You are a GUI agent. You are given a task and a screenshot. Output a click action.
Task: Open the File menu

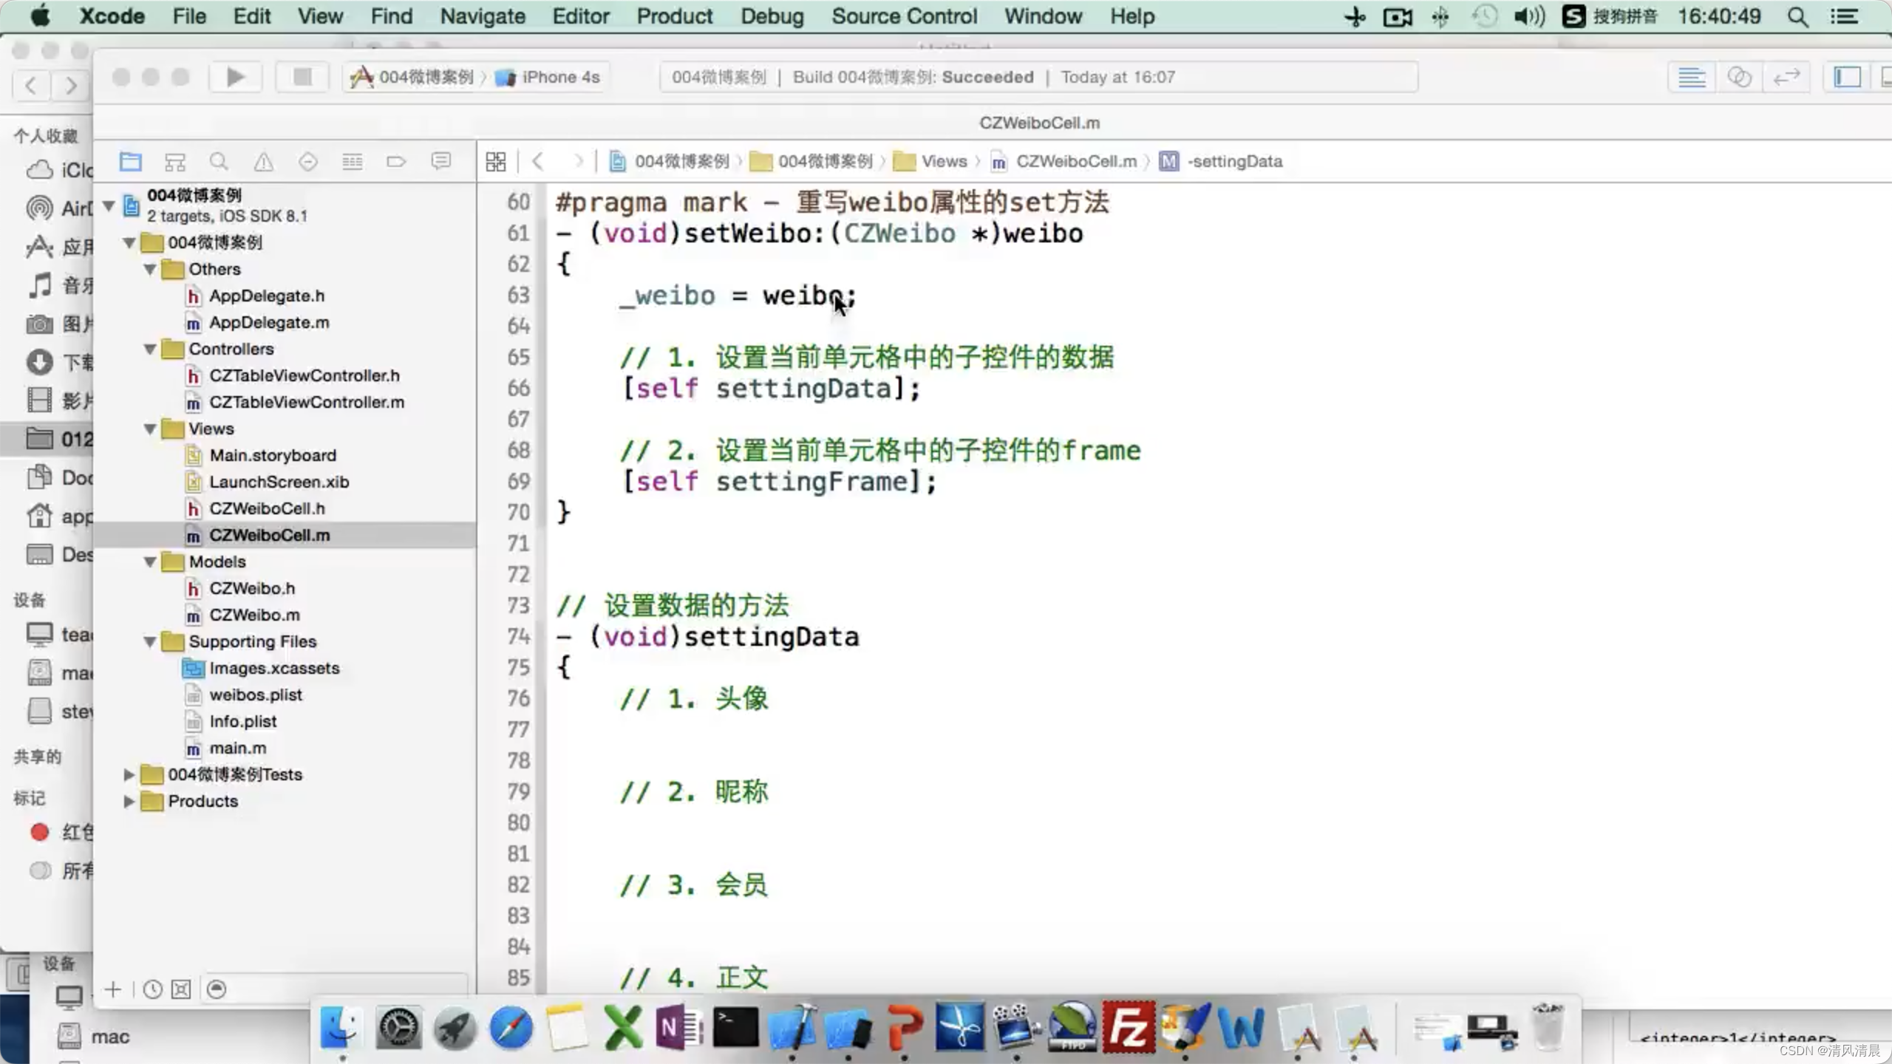coord(189,16)
